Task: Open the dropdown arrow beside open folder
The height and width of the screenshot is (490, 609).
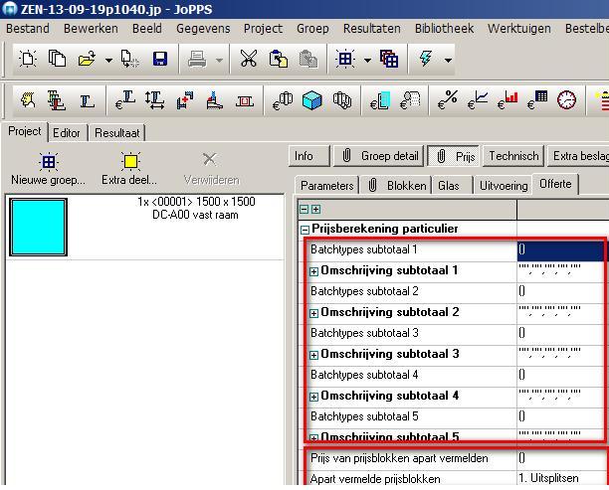Action: 108,60
